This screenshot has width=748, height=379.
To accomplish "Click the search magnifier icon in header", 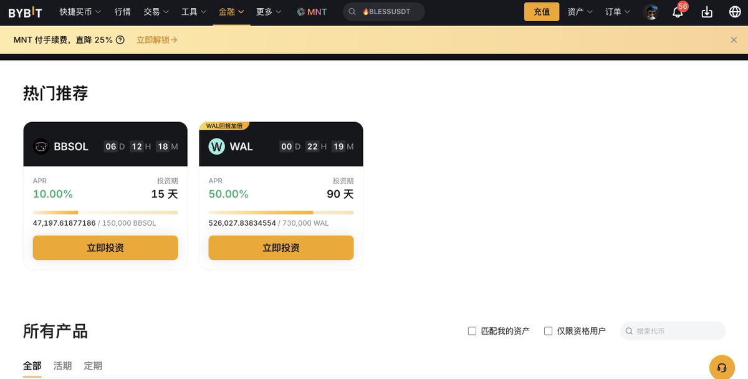I will tap(352, 12).
